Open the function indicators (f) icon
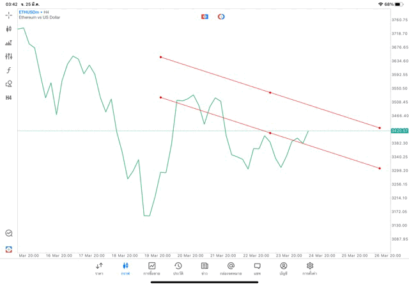Screen dimensions: 409x286 click(9, 70)
